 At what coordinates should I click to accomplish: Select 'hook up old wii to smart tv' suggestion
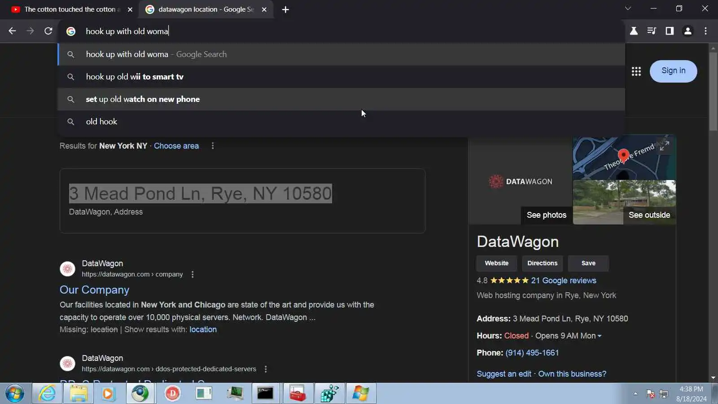coord(341,77)
